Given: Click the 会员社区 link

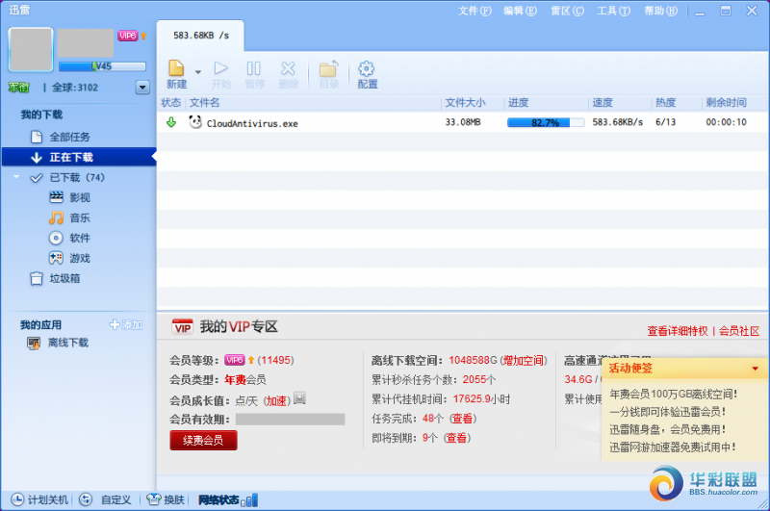Looking at the screenshot, I should click(x=739, y=331).
